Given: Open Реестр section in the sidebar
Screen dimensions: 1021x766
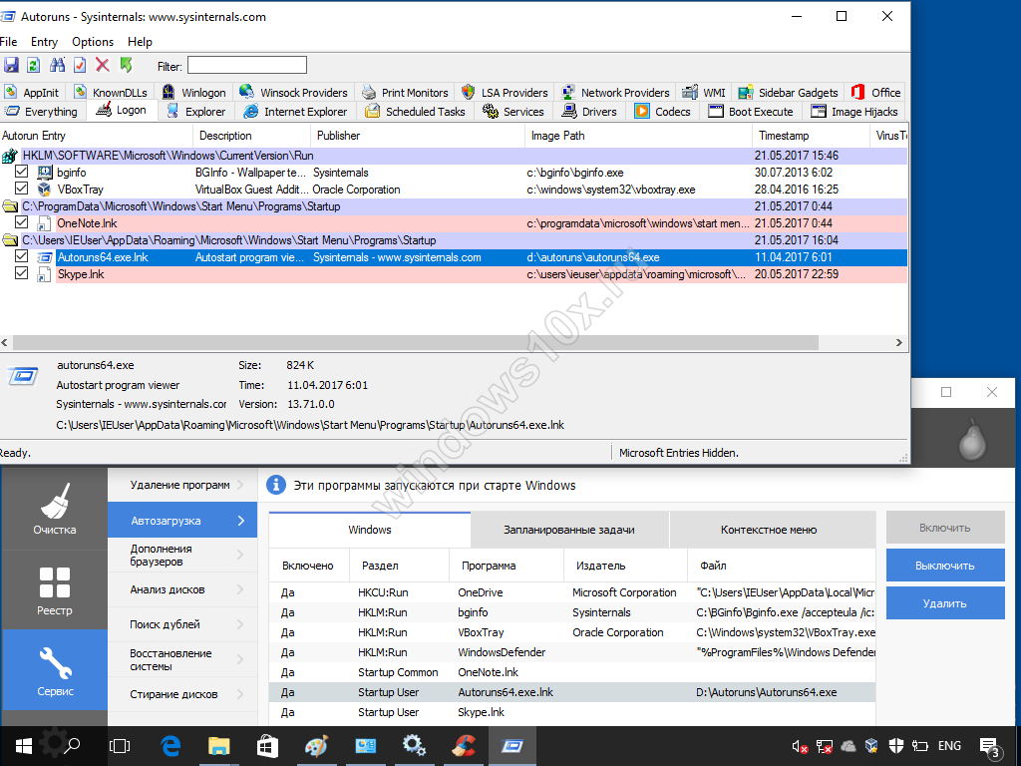Looking at the screenshot, I should click(x=54, y=590).
